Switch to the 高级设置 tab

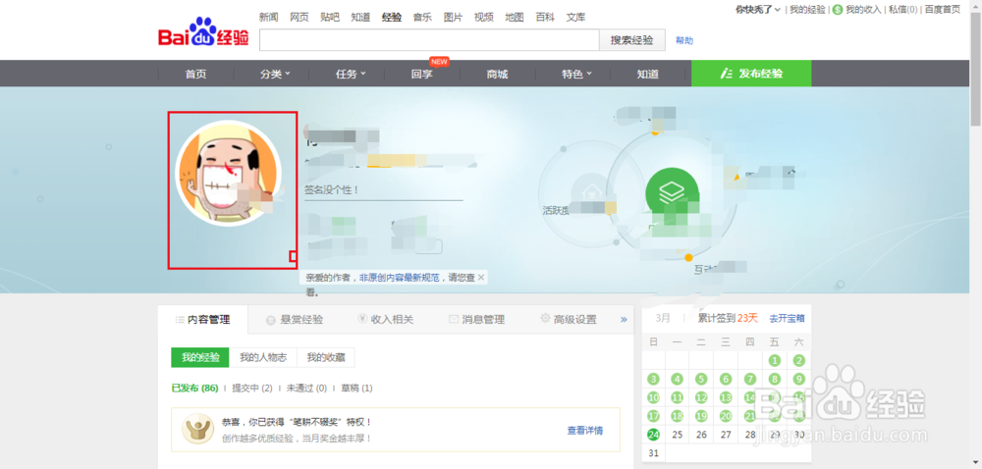coord(568,320)
